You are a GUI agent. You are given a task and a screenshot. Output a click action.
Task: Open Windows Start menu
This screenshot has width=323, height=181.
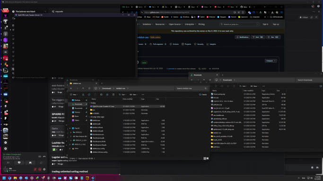4,178
